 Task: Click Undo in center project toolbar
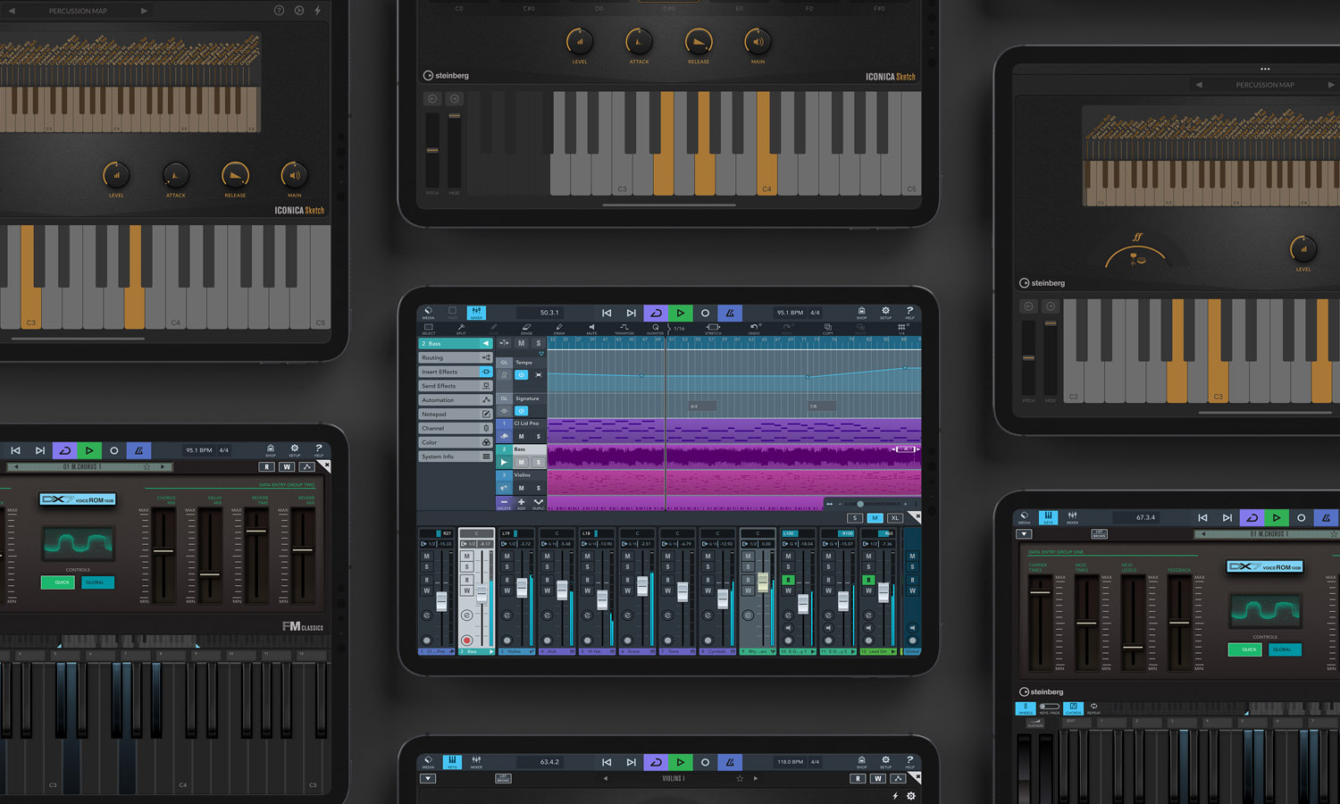[754, 329]
